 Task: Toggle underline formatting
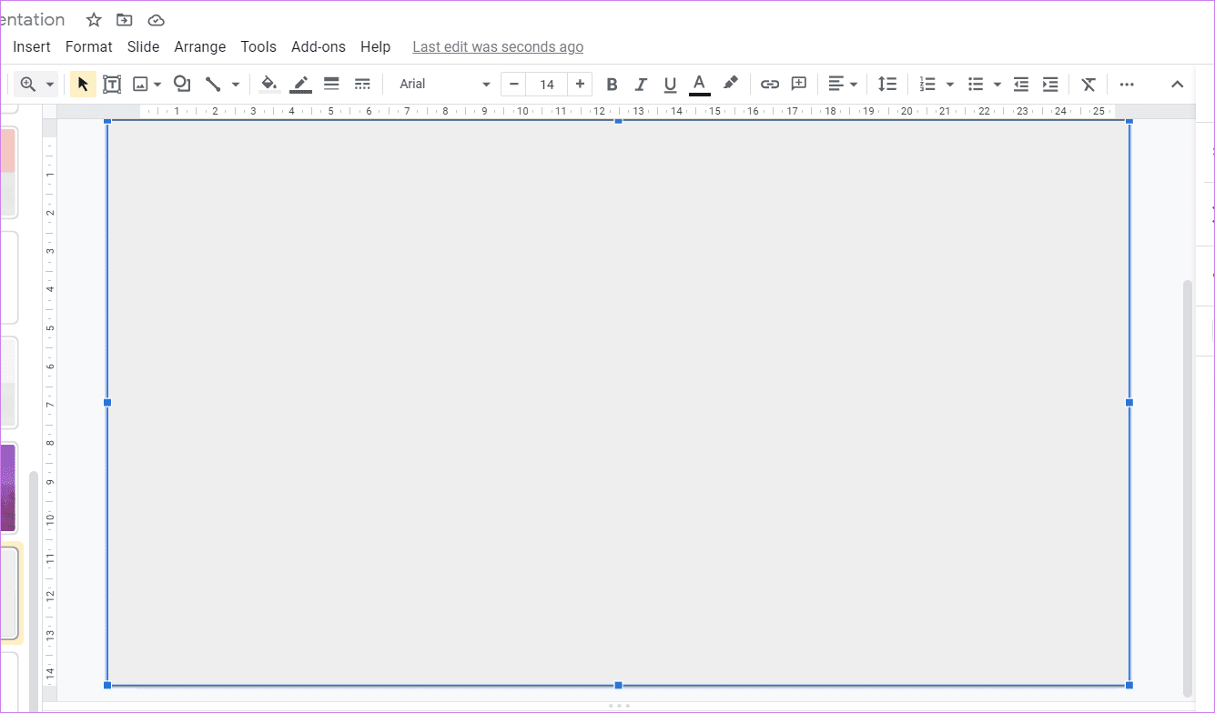(x=670, y=85)
